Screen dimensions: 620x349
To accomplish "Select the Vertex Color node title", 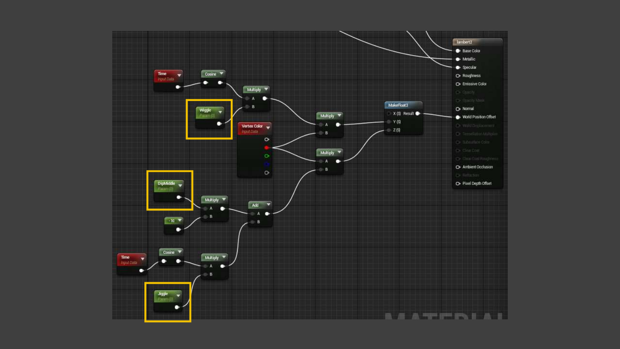I will 252,126.
